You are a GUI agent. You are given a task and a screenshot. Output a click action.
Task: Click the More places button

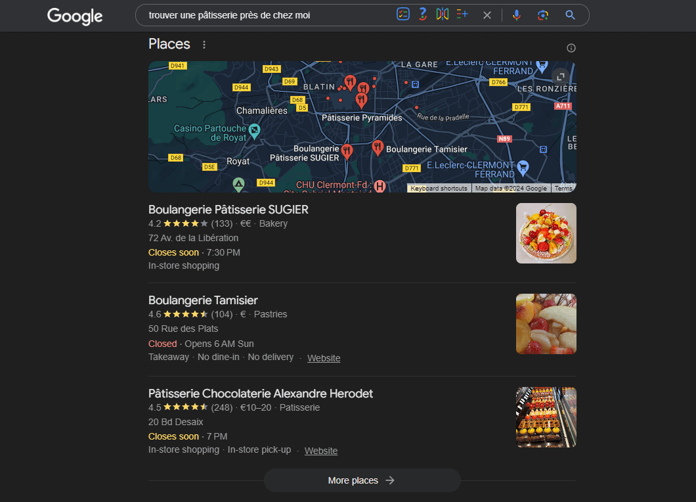(362, 480)
